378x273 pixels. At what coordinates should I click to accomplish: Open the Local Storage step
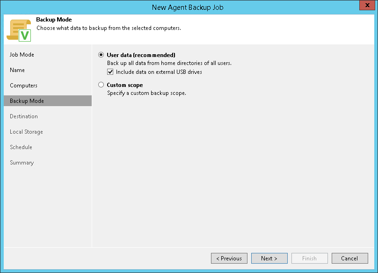[26, 132]
